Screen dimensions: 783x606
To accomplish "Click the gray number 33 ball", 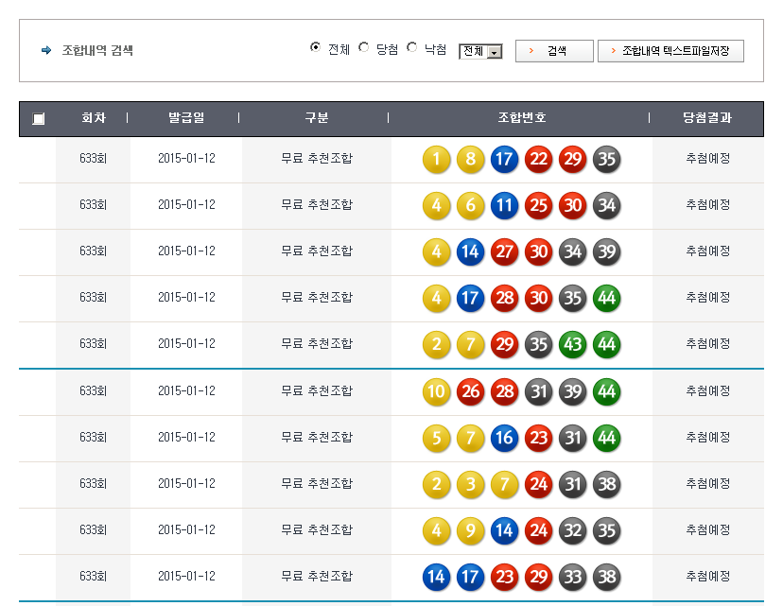I will (x=572, y=577).
